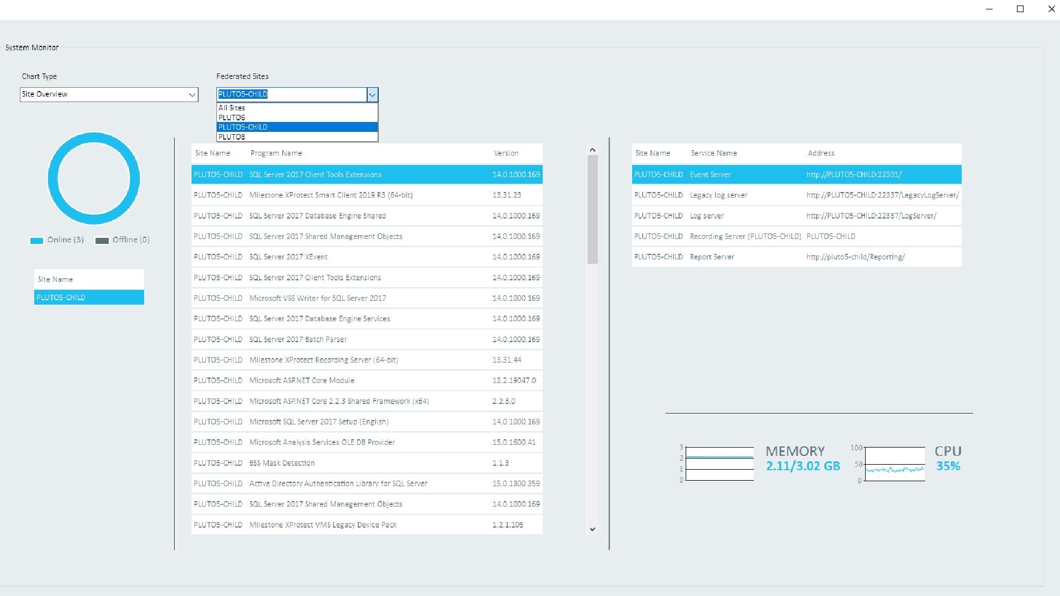Select Microsoft SQL Server 2017 Setup (English) row
The height and width of the screenshot is (596, 1060).
point(367,422)
